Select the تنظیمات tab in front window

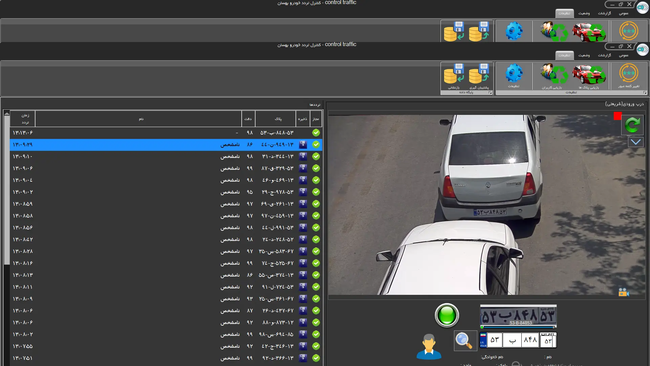click(564, 55)
